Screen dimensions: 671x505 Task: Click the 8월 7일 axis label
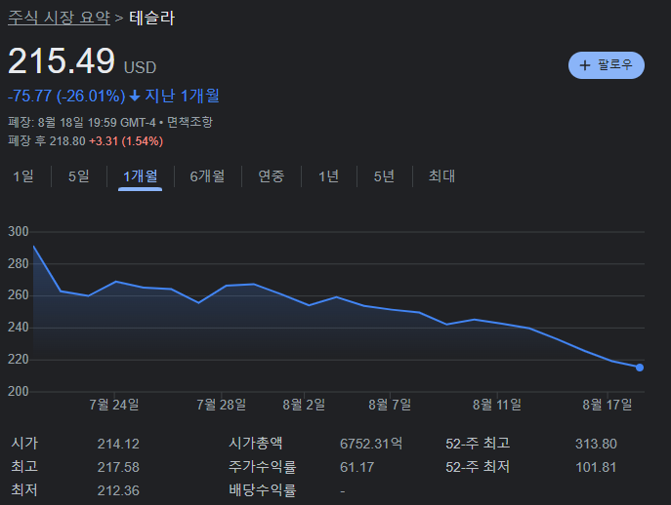390,405
